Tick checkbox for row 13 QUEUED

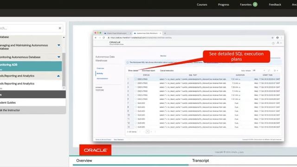pos(136,127)
